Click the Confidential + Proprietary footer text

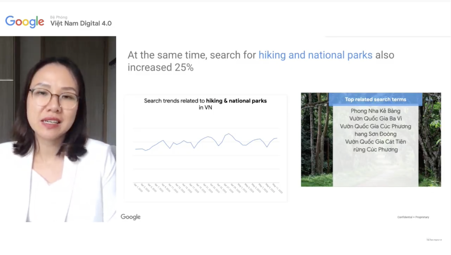coord(413,217)
